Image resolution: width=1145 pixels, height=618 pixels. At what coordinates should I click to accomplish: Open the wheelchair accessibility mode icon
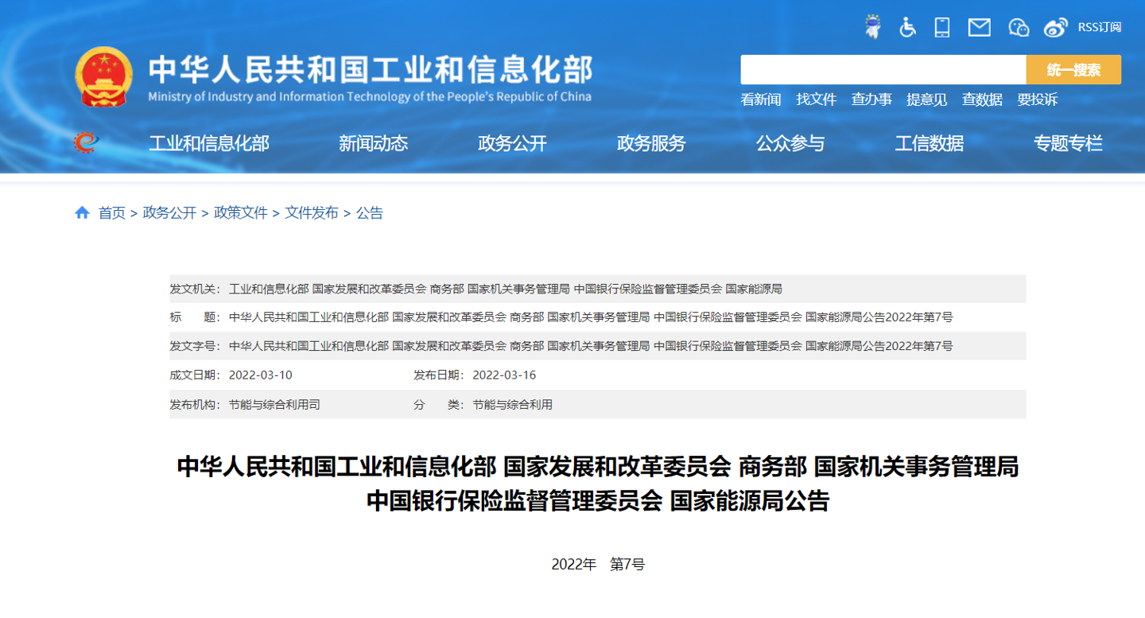pyautogui.click(x=907, y=27)
